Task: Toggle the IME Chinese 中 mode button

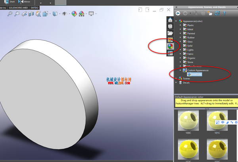Action: (x=223, y=122)
